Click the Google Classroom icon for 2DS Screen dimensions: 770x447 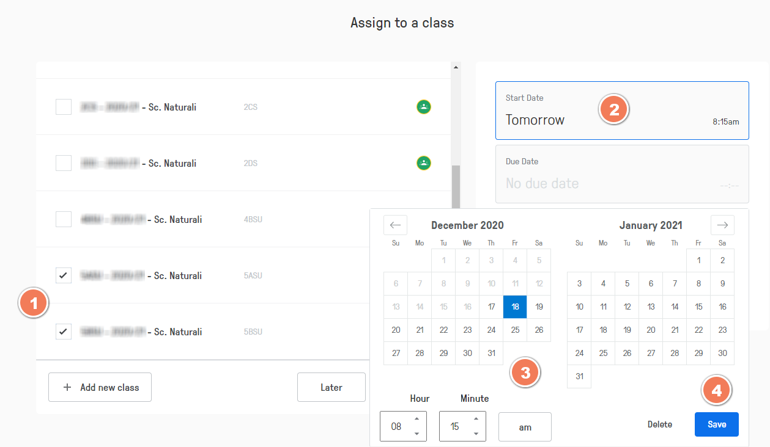[423, 163]
